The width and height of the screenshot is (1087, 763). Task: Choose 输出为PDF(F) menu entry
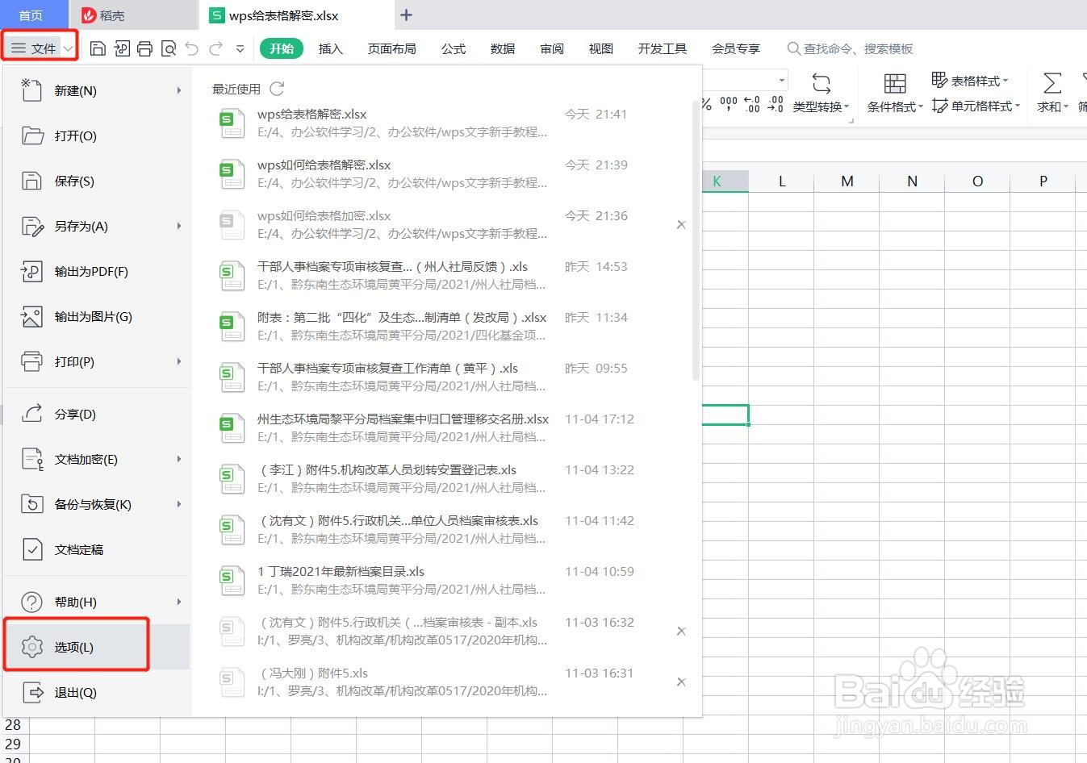coord(97,271)
